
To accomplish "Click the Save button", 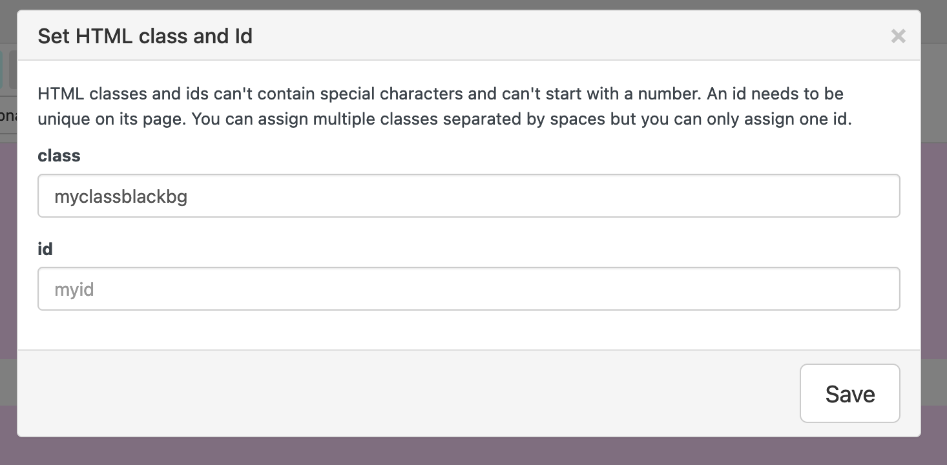I will 849,393.
